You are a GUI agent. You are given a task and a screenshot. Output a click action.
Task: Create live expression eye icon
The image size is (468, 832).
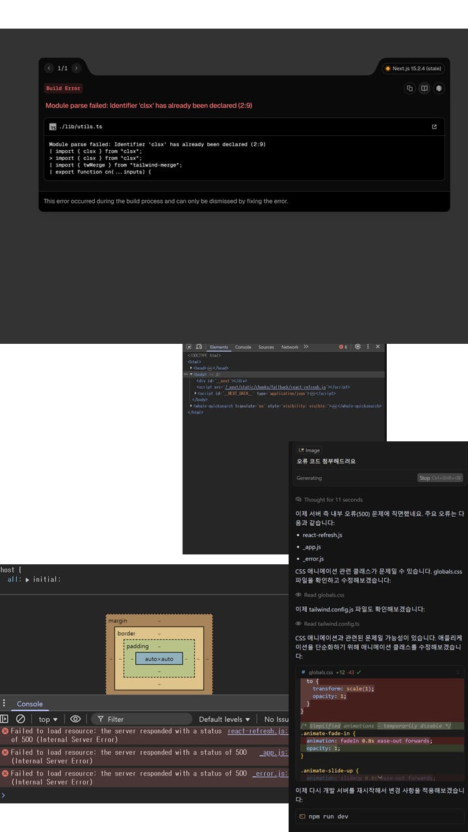[x=75, y=719]
